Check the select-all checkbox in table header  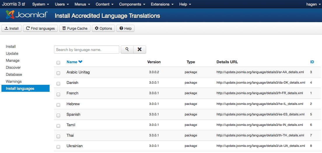coord(58,63)
